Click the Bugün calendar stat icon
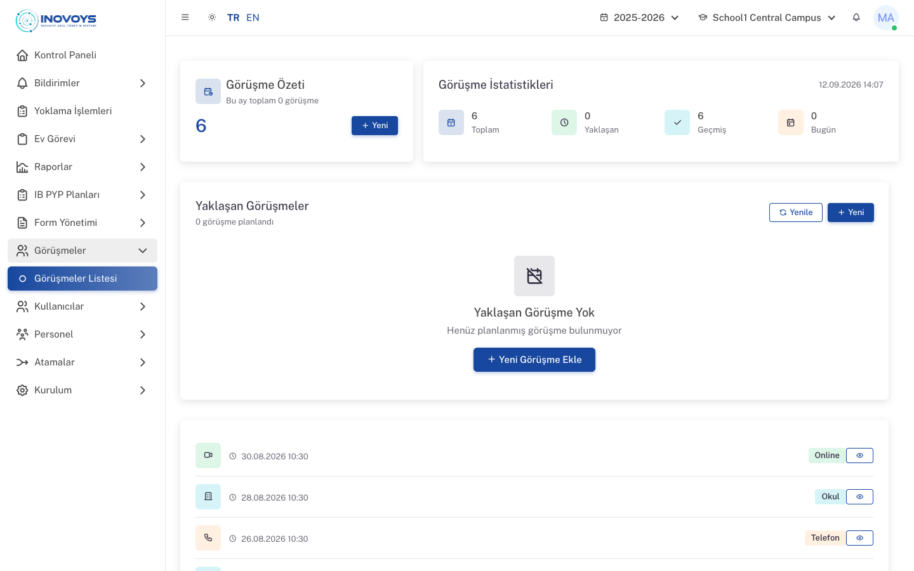Viewport: 914px width, 571px height. coord(791,122)
